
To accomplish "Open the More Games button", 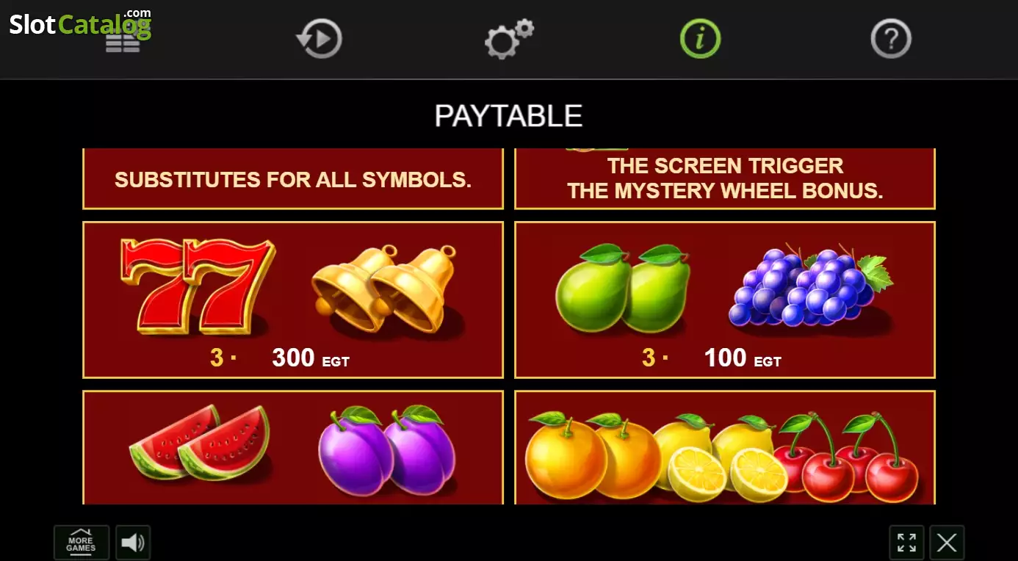I will click(x=81, y=543).
